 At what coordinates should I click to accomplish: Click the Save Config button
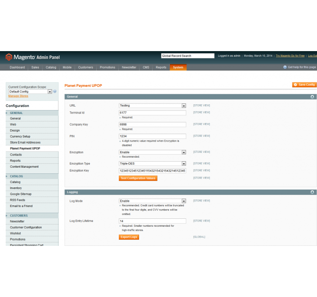point(304,85)
